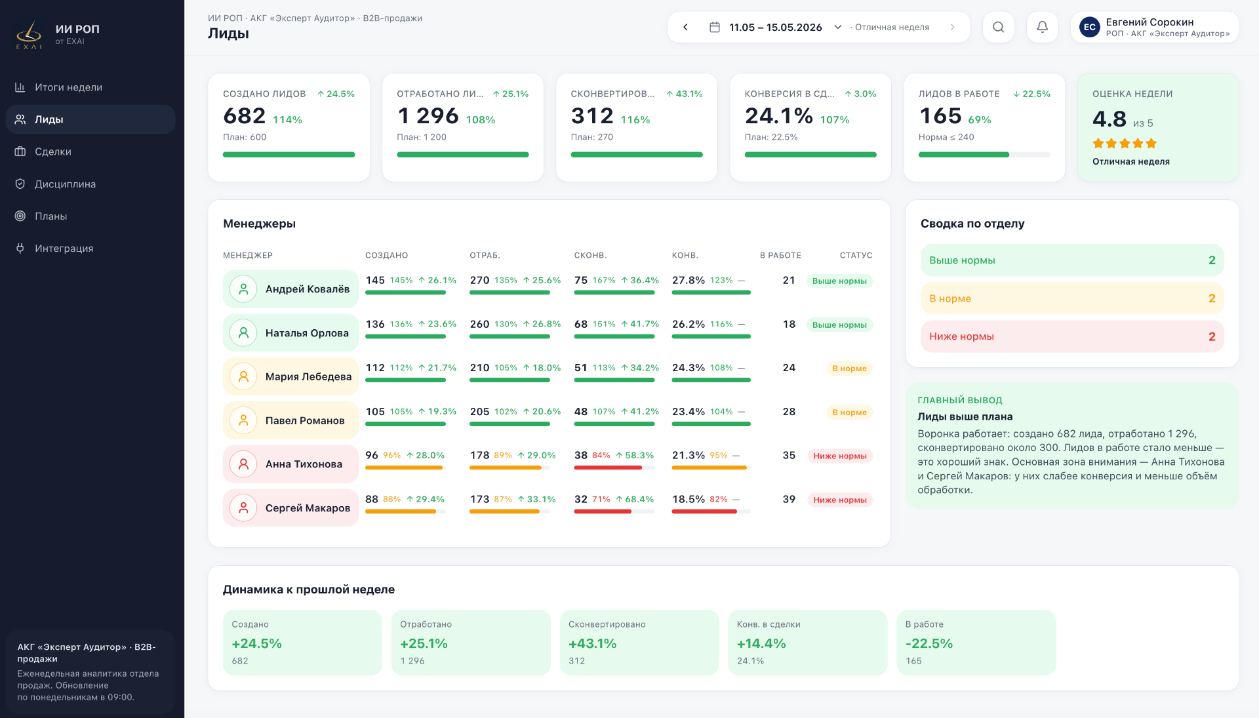The image size is (1259, 718).
Task: Click АКГ «Эксперт Аудитор» breadcrumb
Action: [303, 18]
